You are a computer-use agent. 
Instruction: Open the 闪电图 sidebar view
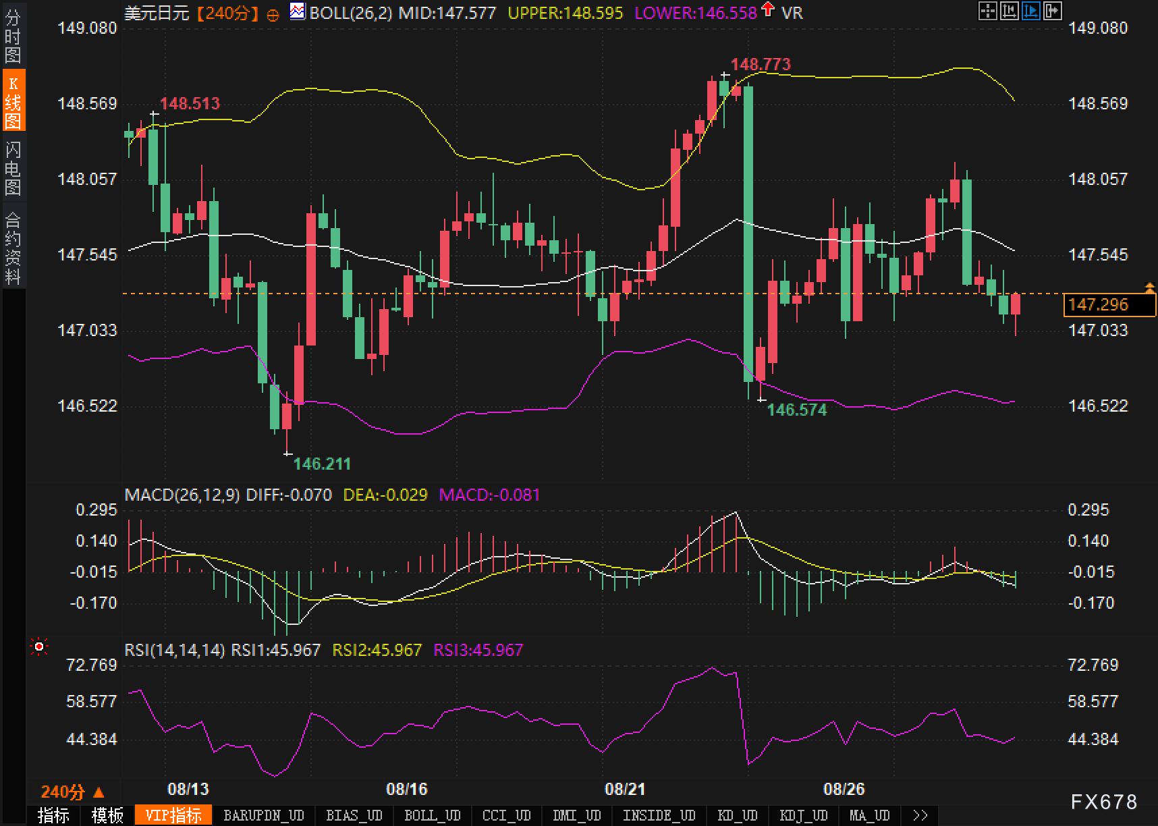[x=13, y=167]
